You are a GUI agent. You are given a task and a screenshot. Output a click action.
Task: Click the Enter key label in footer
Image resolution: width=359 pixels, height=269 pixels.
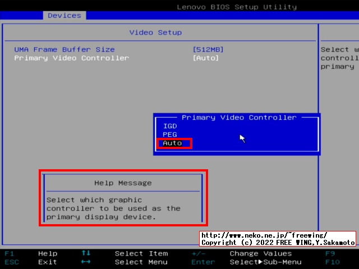(x=202, y=262)
